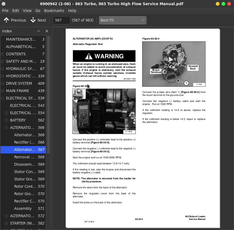Open the MAINTENANCE index entry
This screenshot has height=230, width=234.
21,39
